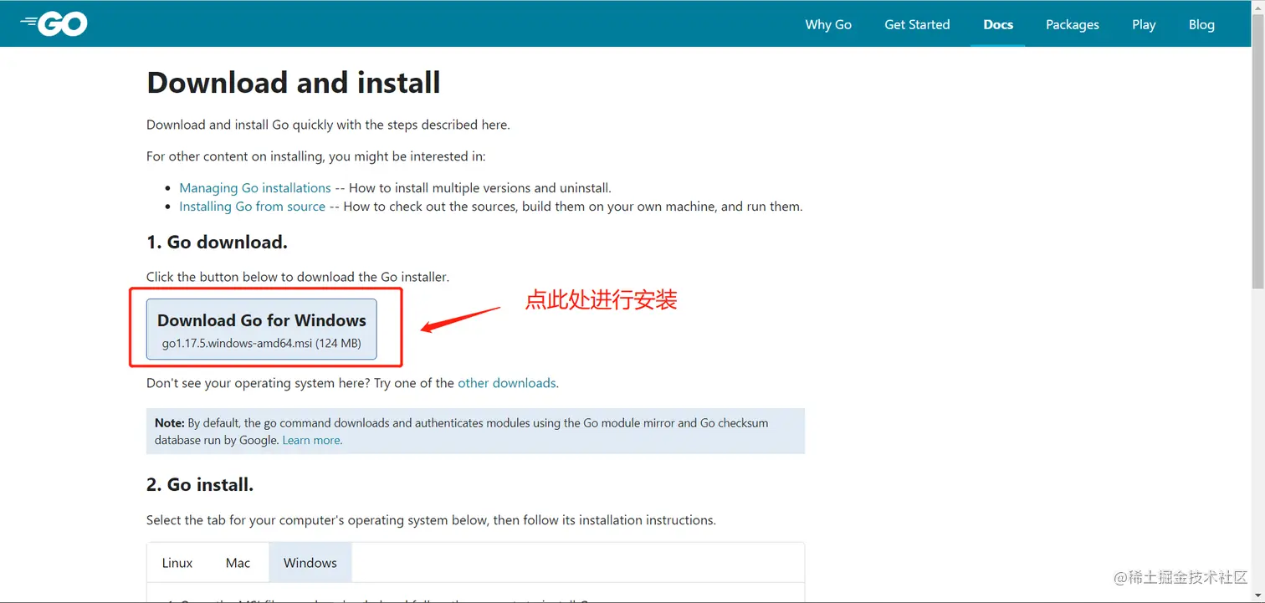Go to the Packages page

(1073, 24)
